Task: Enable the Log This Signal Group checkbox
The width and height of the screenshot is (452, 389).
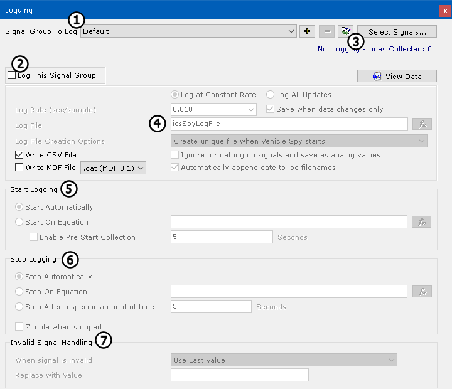Action: (12, 75)
